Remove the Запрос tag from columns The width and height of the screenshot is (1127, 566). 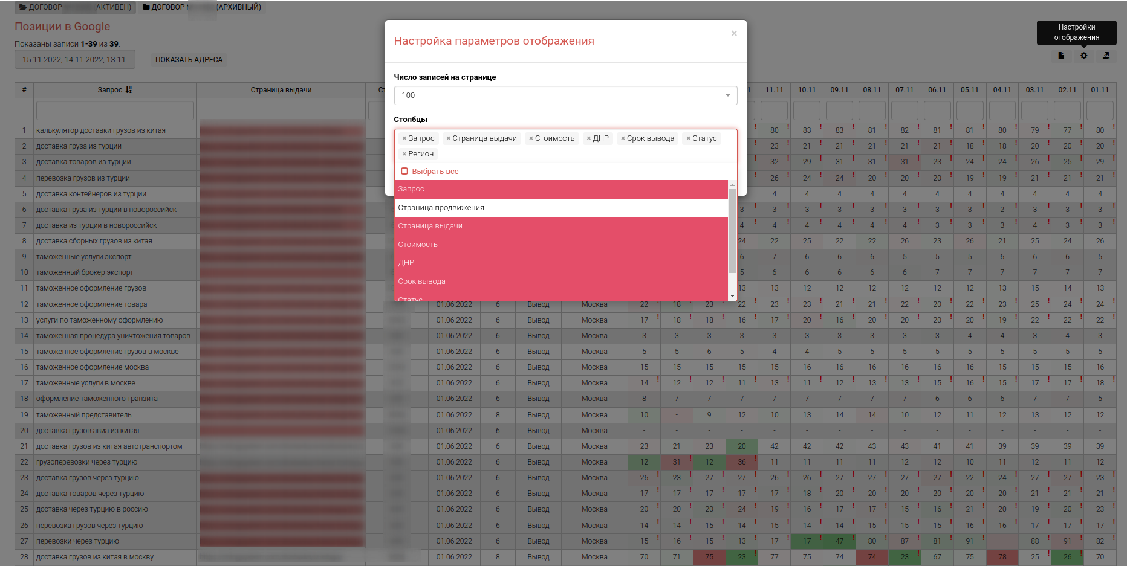point(404,138)
